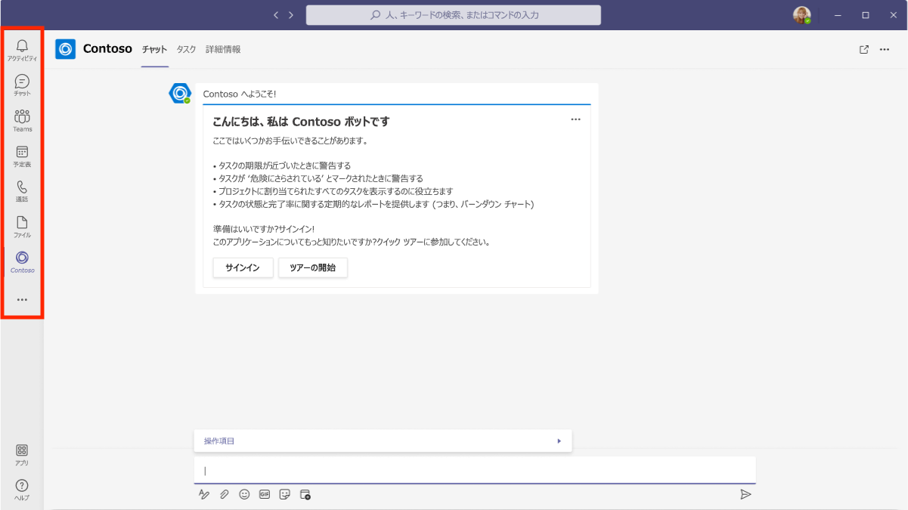Click the search box at top
908x510 pixels.
point(454,15)
